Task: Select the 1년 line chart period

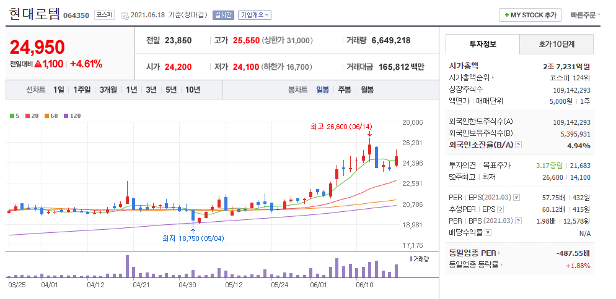Action: (131, 90)
